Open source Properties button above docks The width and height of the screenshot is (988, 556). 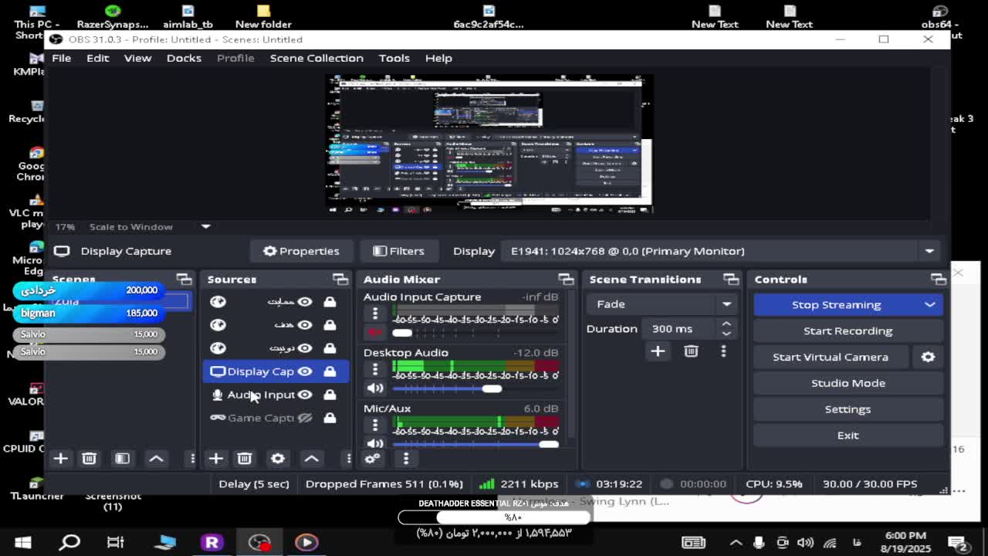point(301,251)
